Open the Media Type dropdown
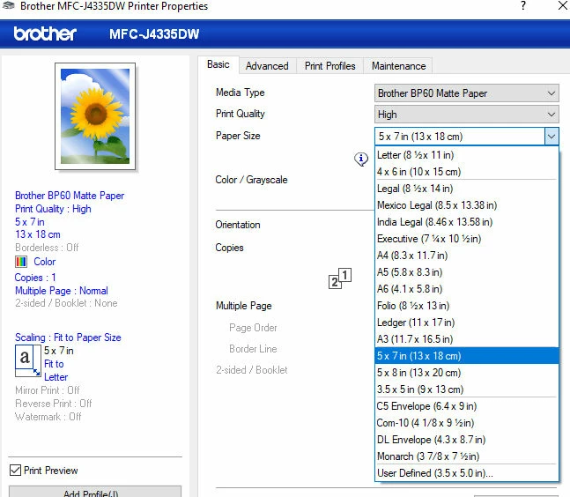The image size is (570, 497). (x=466, y=93)
